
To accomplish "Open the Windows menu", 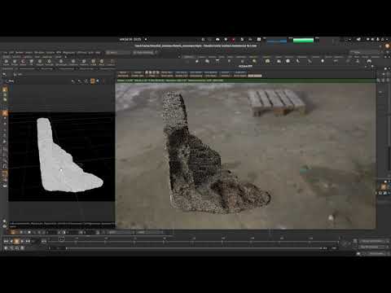I will point(39,53).
